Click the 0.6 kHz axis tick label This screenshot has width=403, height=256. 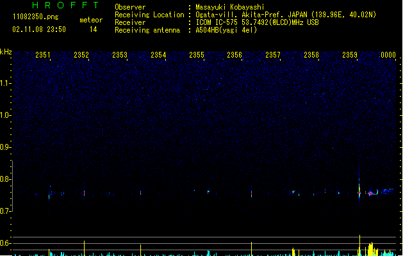pos(4,243)
